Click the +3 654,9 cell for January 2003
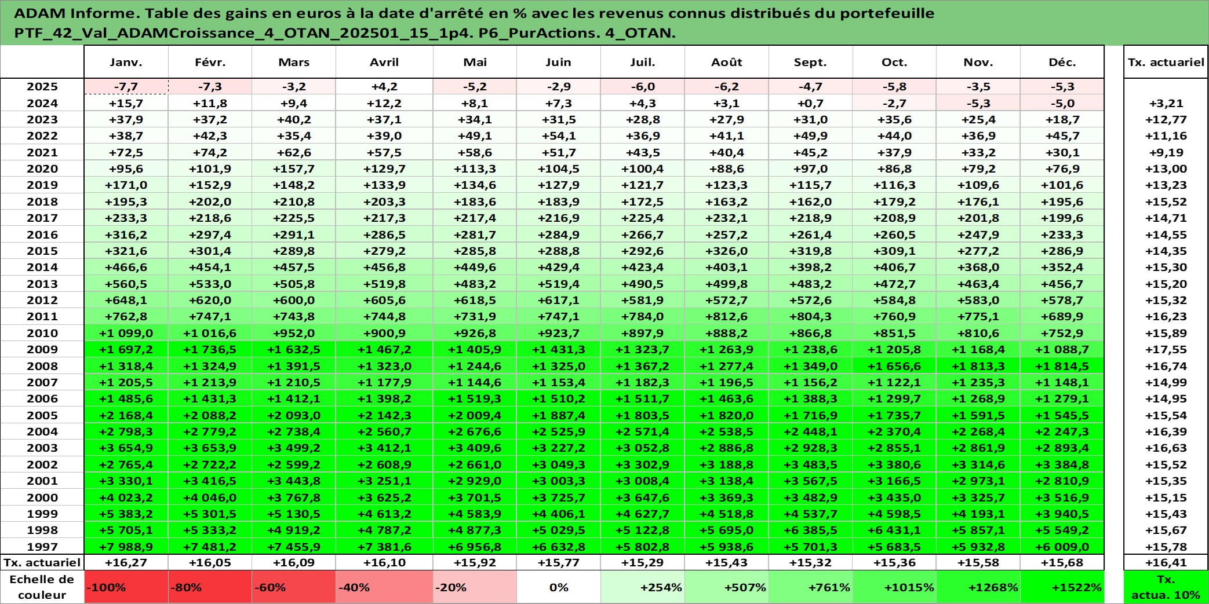 click(126, 448)
